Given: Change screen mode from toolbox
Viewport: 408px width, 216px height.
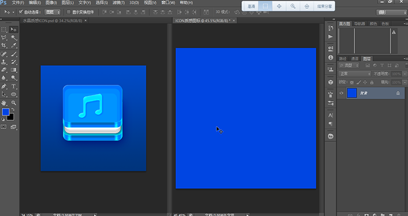Looking at the screenshot, I should (x=13, y=127).
